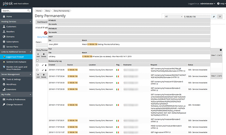226x135 pixels.
Task: Click highlighted IP in chain_DENY match
Action: (x=92, y=44)
